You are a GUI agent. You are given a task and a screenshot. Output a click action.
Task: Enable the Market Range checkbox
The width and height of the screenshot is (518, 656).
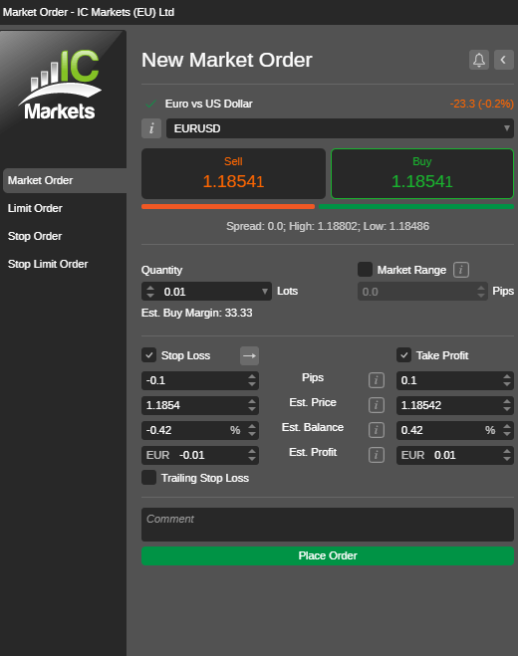pyautogui.click(x=366, y=270)
